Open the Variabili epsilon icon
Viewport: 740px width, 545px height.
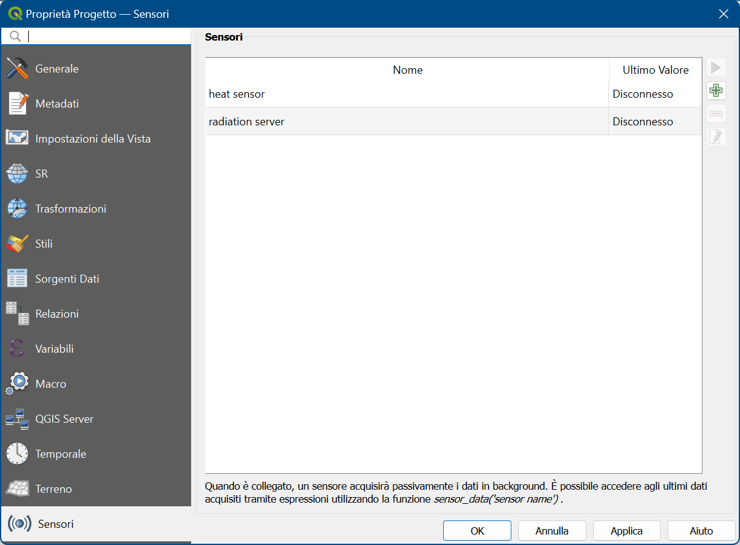[17, 349]
